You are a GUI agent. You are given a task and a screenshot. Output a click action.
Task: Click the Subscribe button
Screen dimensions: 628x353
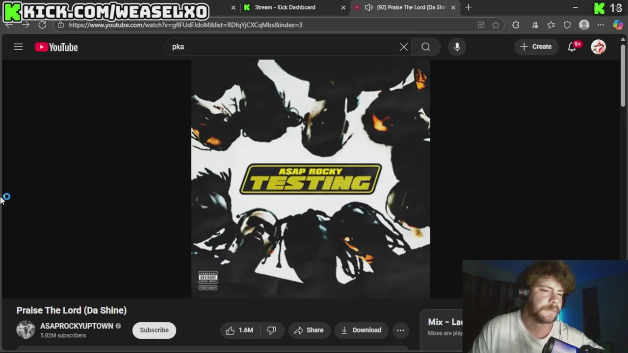(x=154, y=330)
